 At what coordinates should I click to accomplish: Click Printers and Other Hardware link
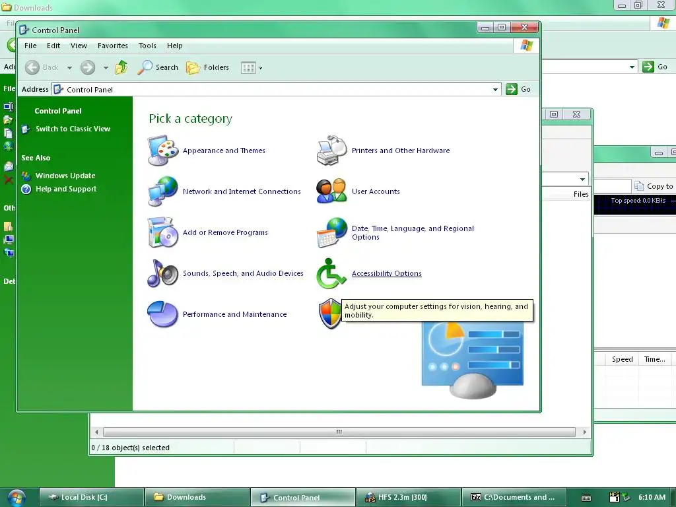tap(401, 151)
